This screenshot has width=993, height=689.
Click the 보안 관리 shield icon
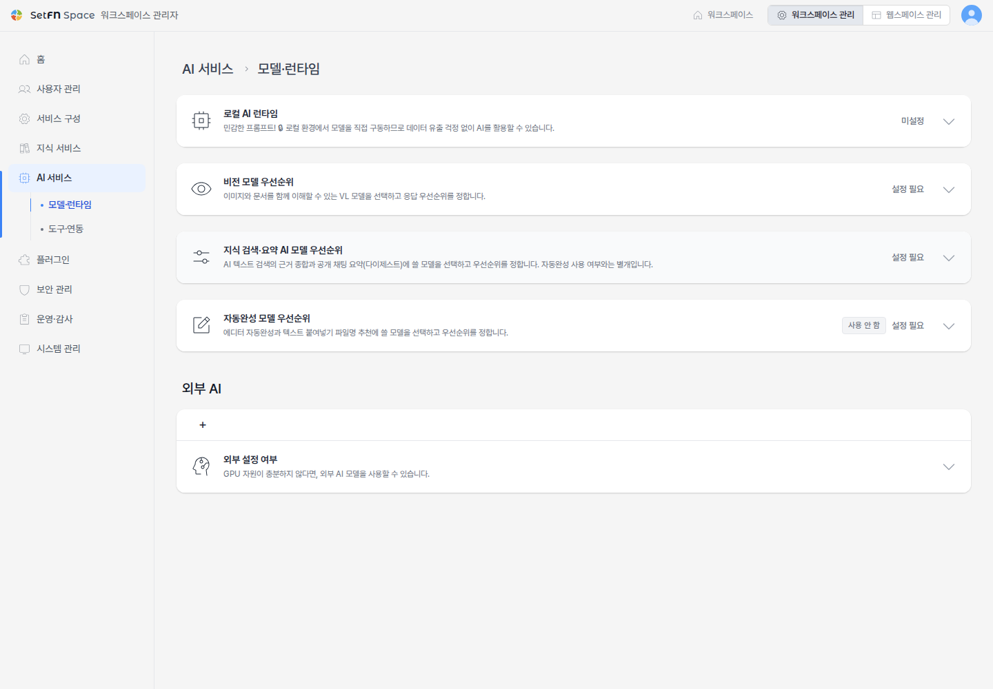point(24,289)
